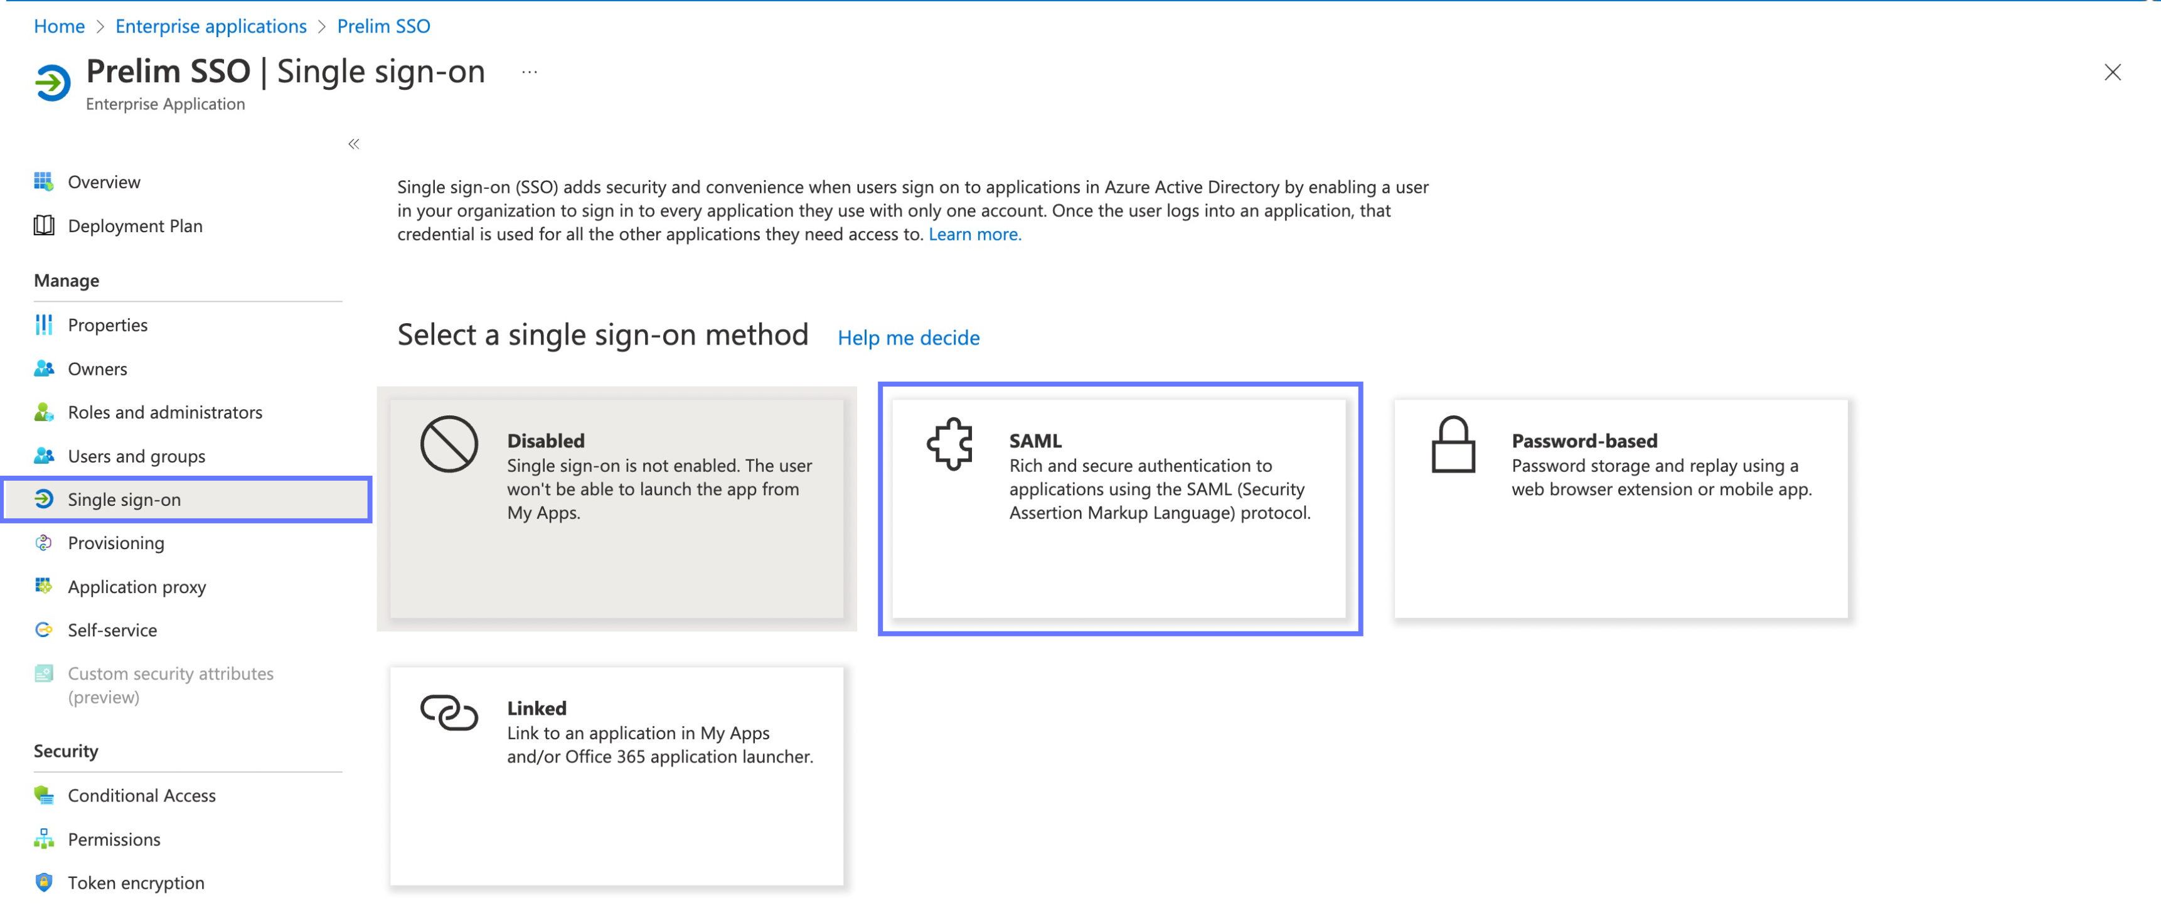Click the Disabled prohibition circle icon
The height and width of the screenshot is (920, 2161).
(x=449, y=444)
